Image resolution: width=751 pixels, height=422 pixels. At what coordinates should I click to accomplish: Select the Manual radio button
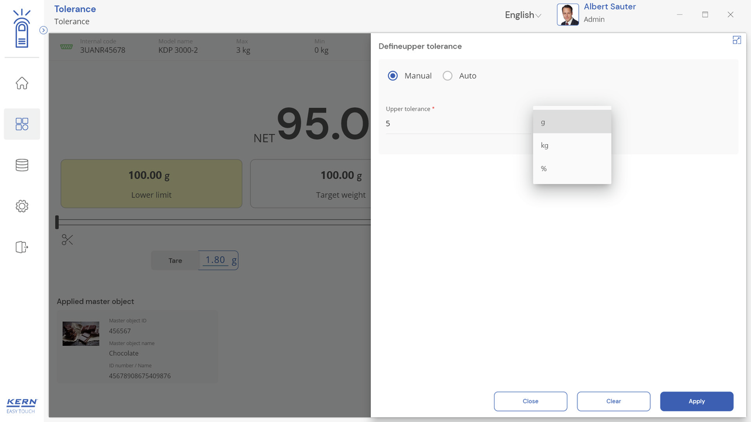[393, 76]
